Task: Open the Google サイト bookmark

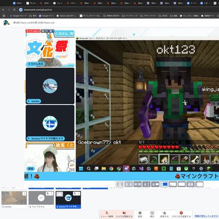Action: [46, 16]
